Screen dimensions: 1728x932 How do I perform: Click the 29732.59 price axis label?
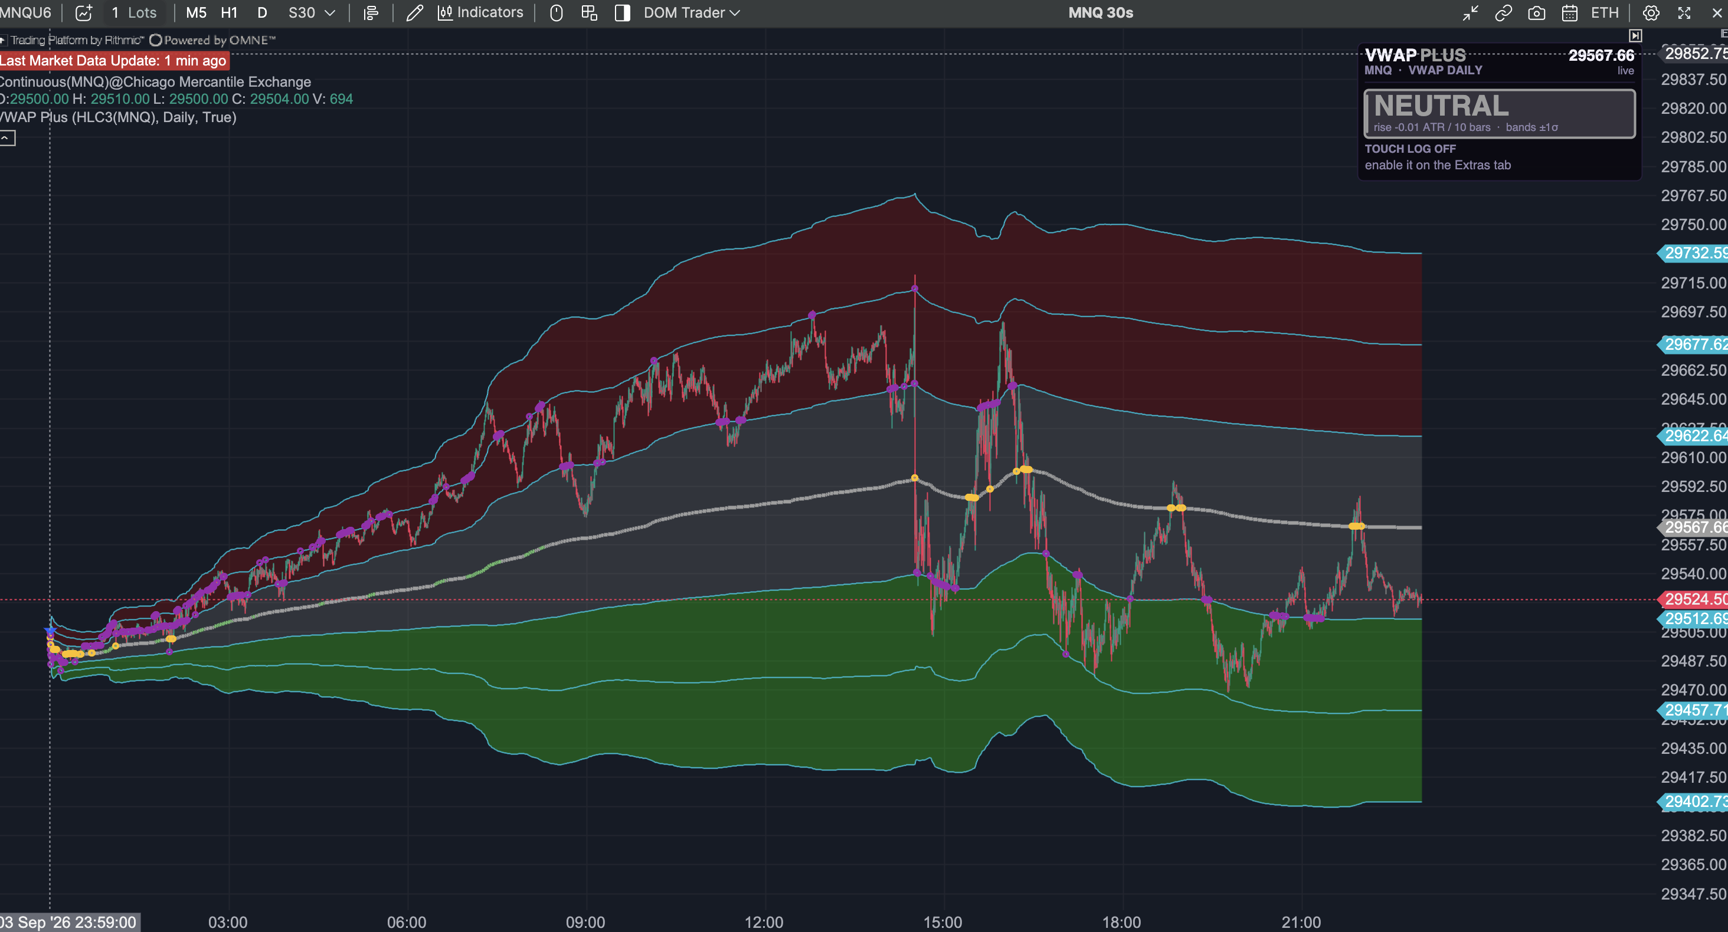(1693, 254)
